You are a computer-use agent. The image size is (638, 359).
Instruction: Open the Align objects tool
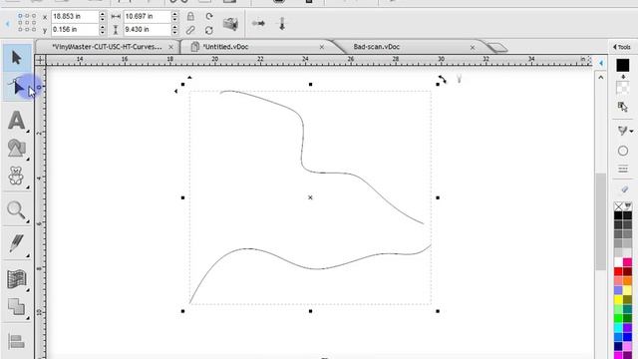(17, 341)
